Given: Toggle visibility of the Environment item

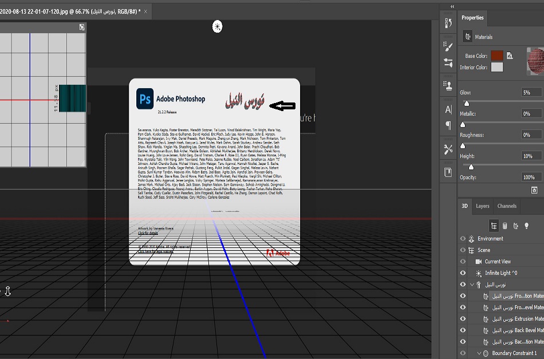Looking at the screenshot, I should pyautogui.click(x=463, y=239).
